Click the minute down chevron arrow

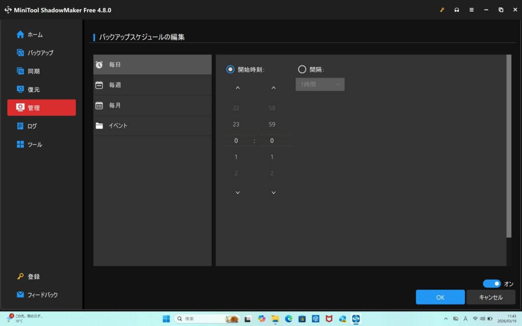(273, 193)
